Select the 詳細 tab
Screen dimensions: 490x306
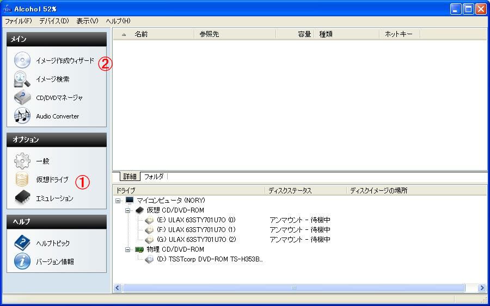click(x=129, y=177)
